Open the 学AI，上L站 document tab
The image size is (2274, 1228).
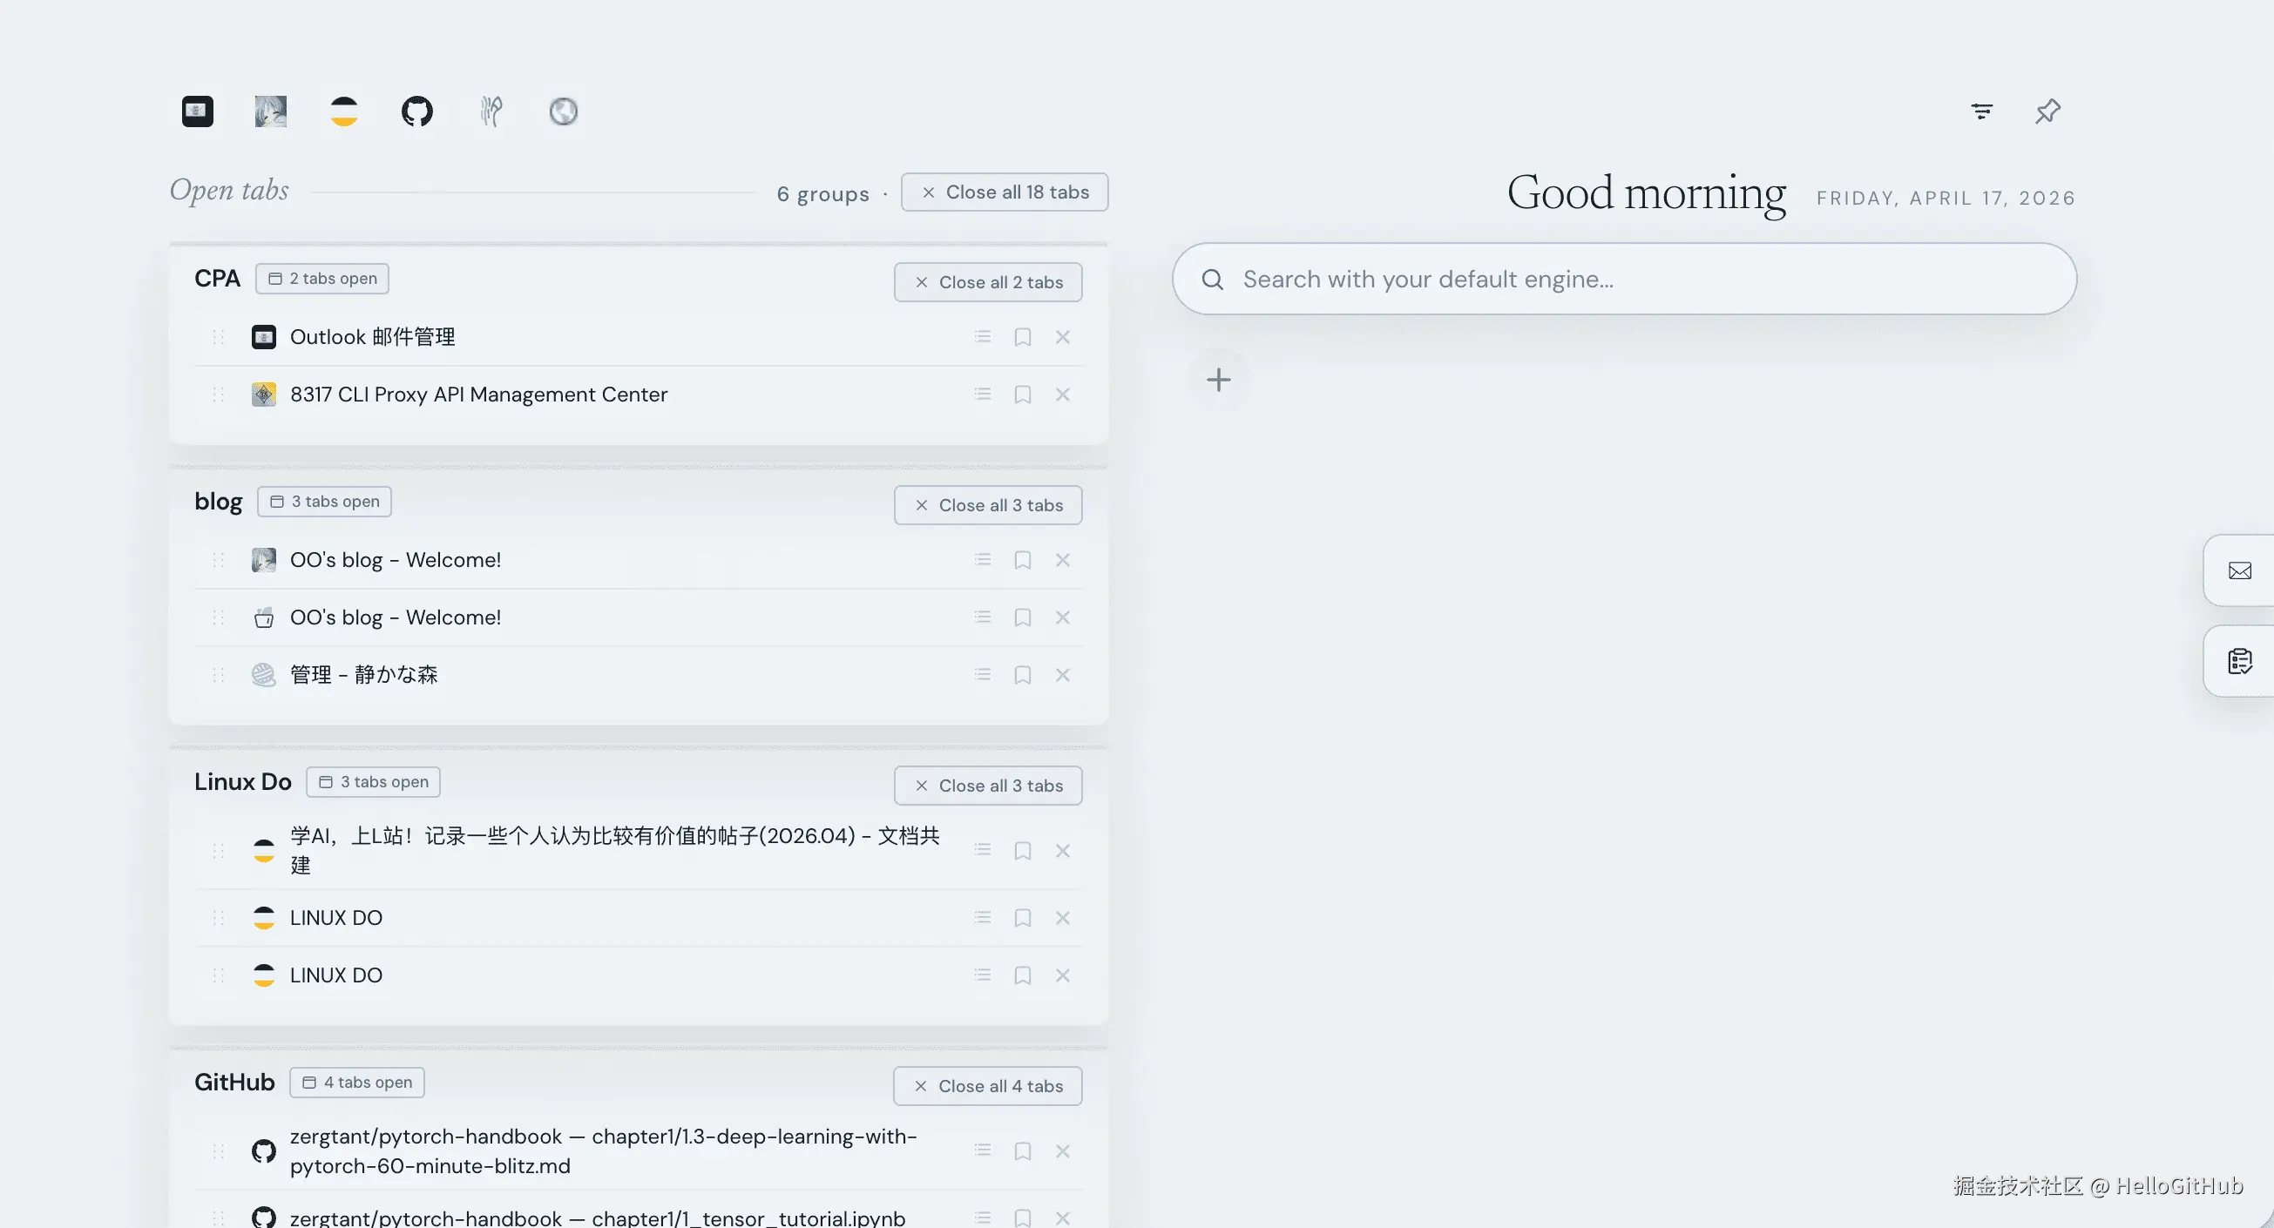pyautogui.click(x=615, y=850)
